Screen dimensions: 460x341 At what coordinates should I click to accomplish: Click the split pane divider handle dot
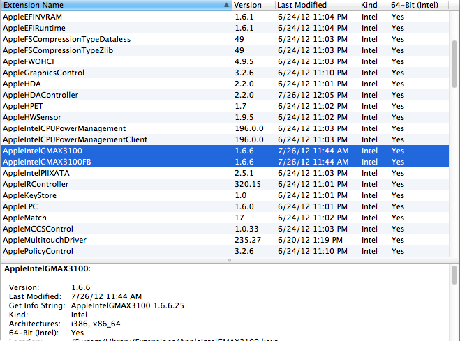tap(230, 260)
